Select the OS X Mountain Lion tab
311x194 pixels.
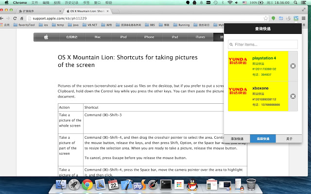pyautogui.click(x=87, y=11)
